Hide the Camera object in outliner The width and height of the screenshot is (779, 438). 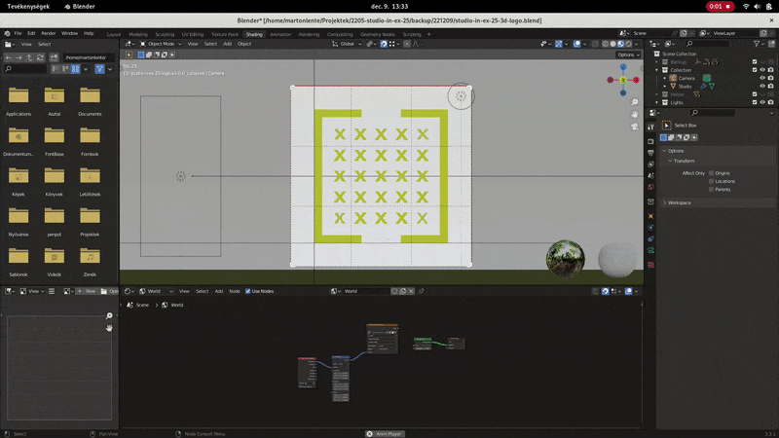pyautogui.click(x=762, y=78)
